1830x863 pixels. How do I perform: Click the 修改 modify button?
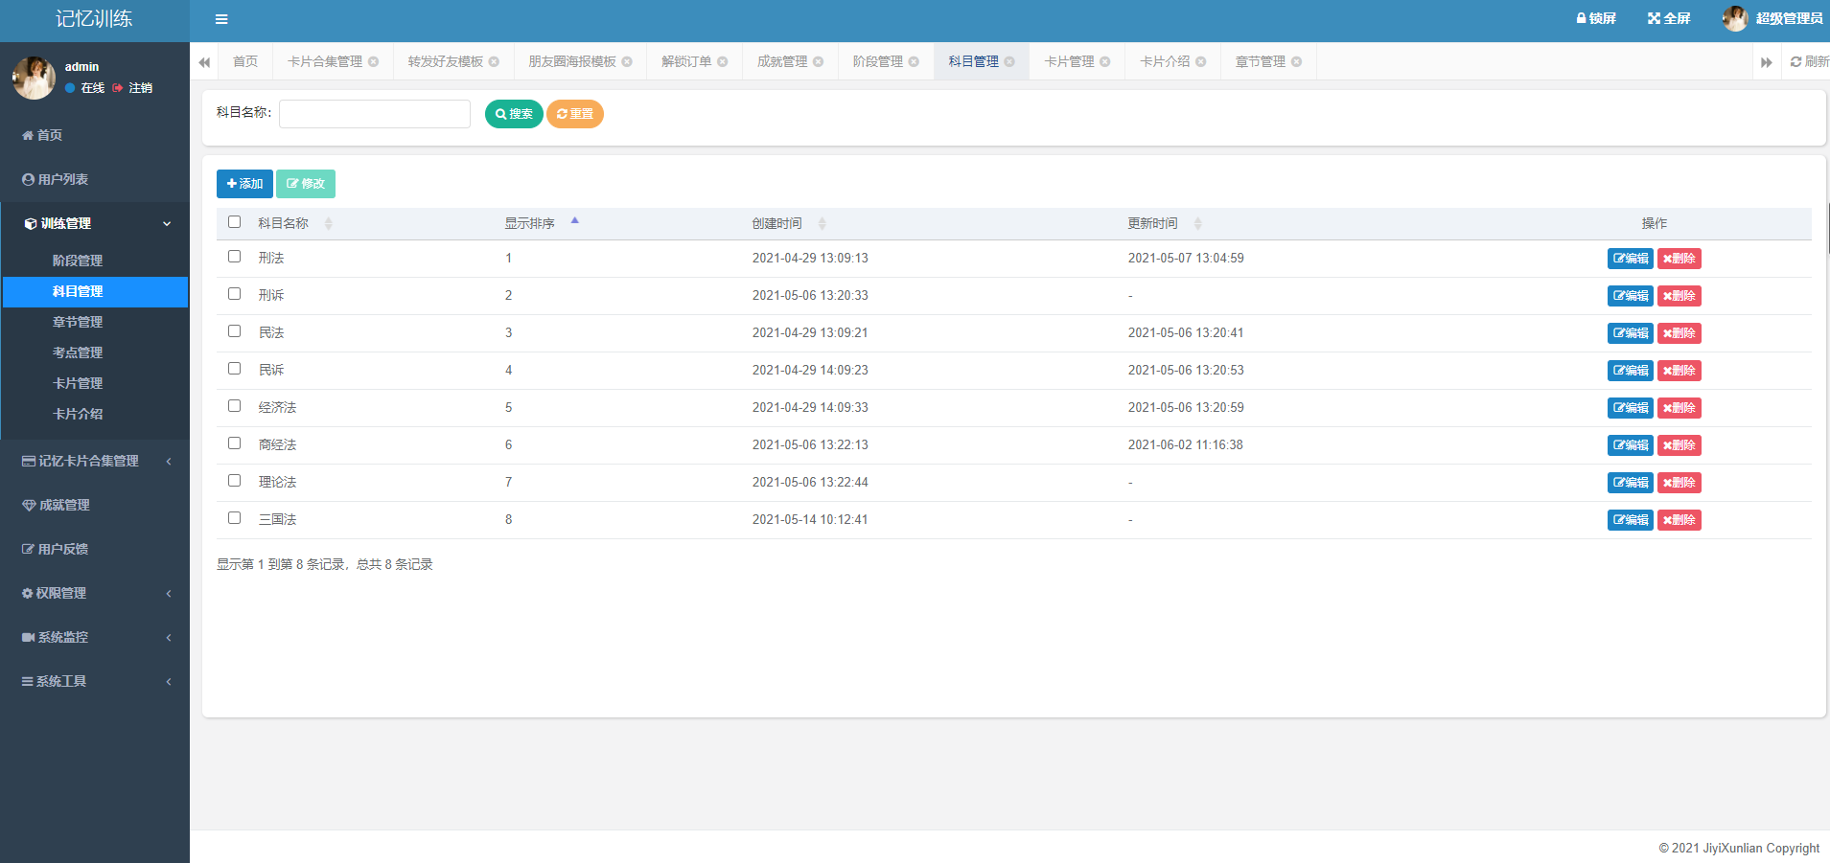click(306, 184)
